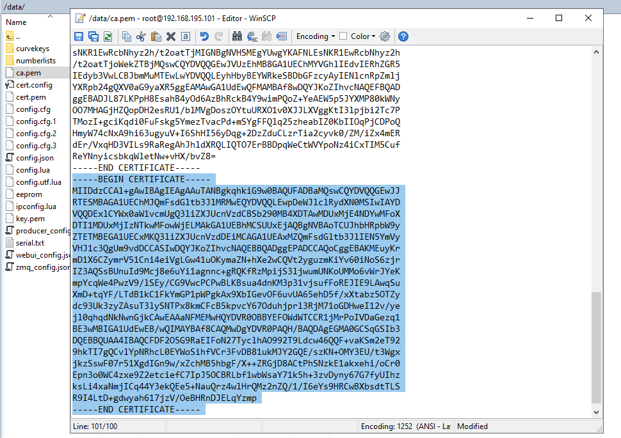
Task: Click the cert.config file icon
Action: (x=10, y=85)
